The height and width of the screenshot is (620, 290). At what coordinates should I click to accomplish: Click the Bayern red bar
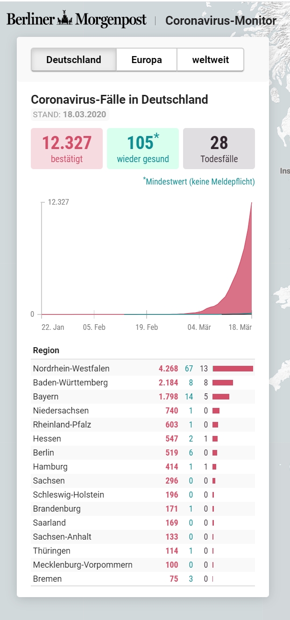pyautogui.click(x=221, y=397)
